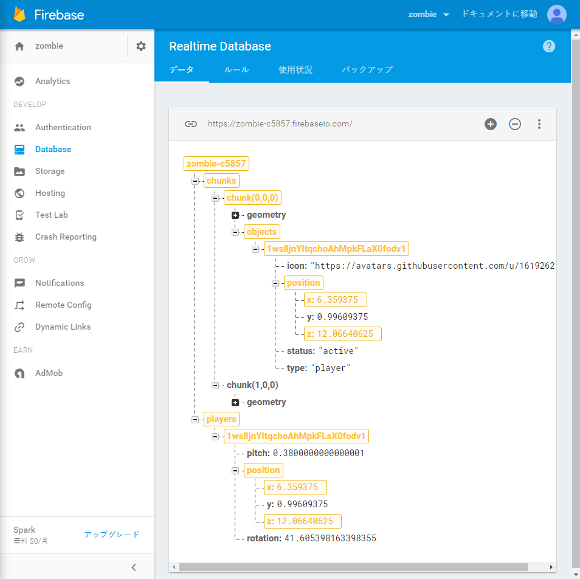
Task: Open Test Lab in the sidebar
Action: pyautogui.click(x=52, y=215)
